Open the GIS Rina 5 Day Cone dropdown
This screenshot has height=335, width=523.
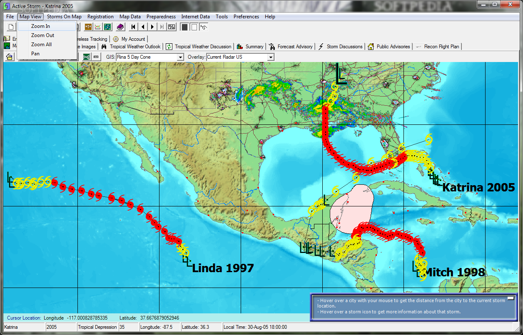pos(180,57)
